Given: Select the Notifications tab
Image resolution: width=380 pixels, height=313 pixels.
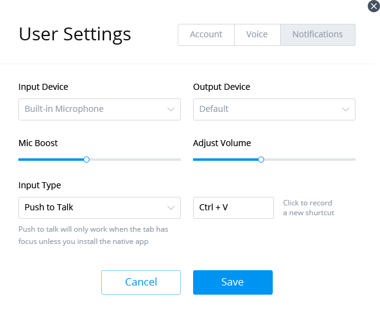Looking at the screenshot, I should point(317,35).
